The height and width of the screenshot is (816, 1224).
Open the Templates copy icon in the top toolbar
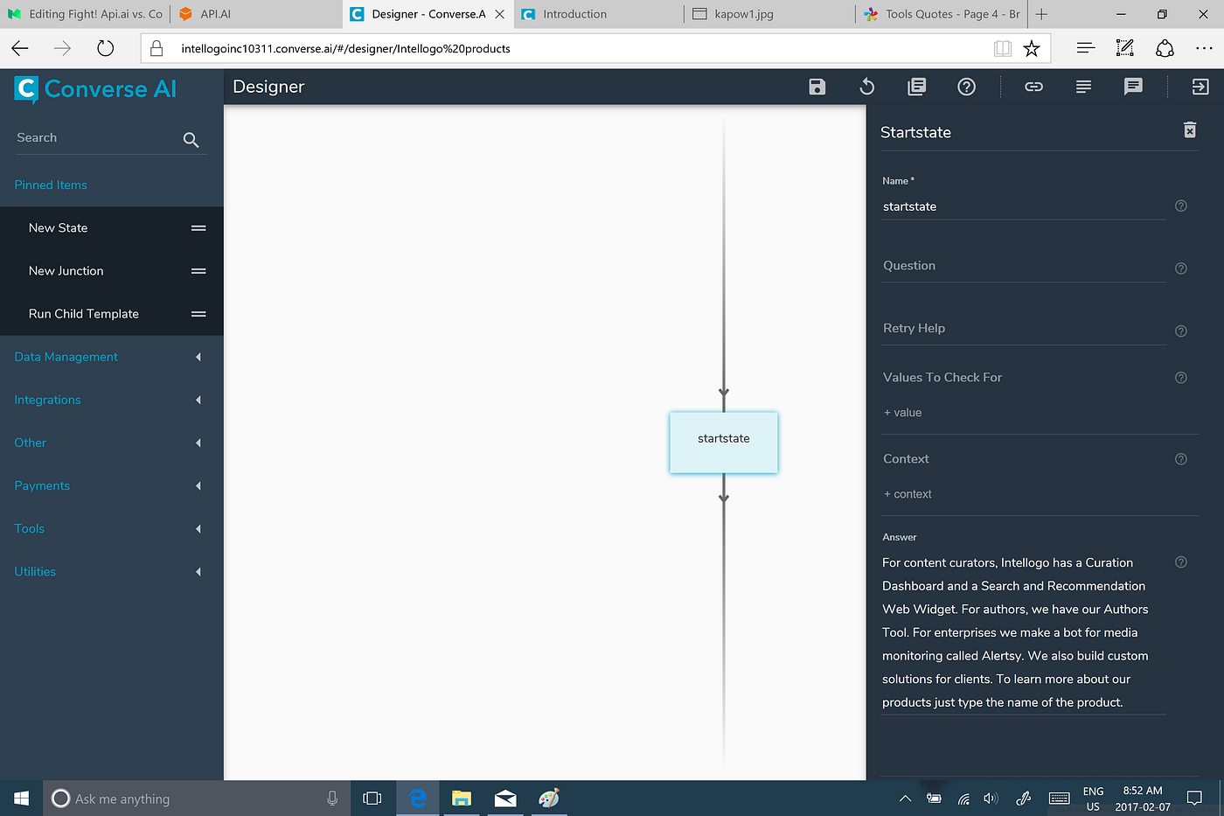pyautogui.click(x=916, y=87)
